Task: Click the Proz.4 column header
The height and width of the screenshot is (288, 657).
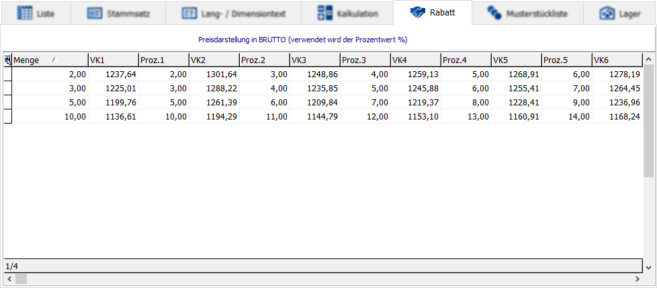Action: pyautogui.click(x=466, y=60)
